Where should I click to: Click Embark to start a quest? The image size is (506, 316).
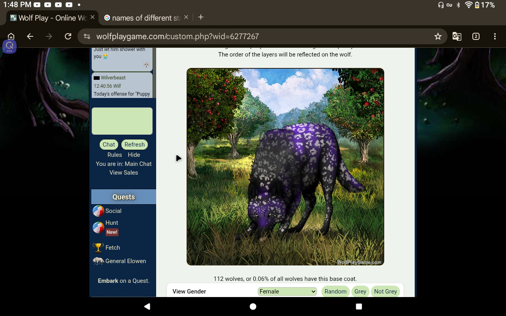click(108, 281)
